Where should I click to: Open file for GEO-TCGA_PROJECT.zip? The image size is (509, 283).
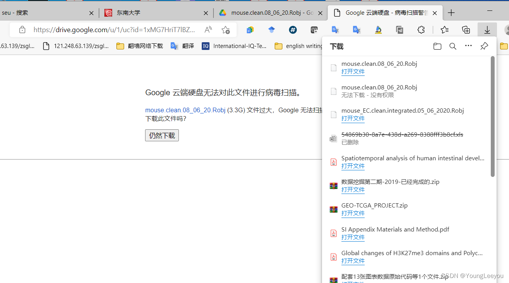[x=353, y=213]
